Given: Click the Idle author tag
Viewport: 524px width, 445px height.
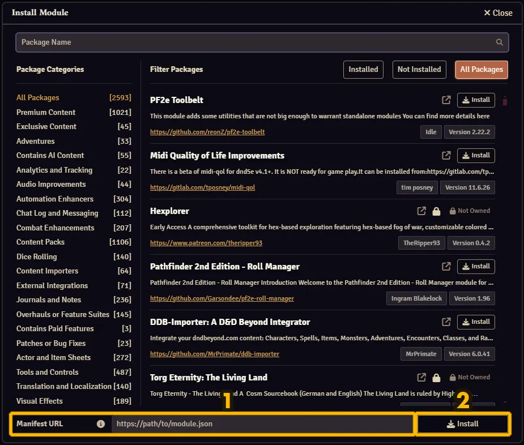Looking at the screenshot, I should tap(431, 132).
